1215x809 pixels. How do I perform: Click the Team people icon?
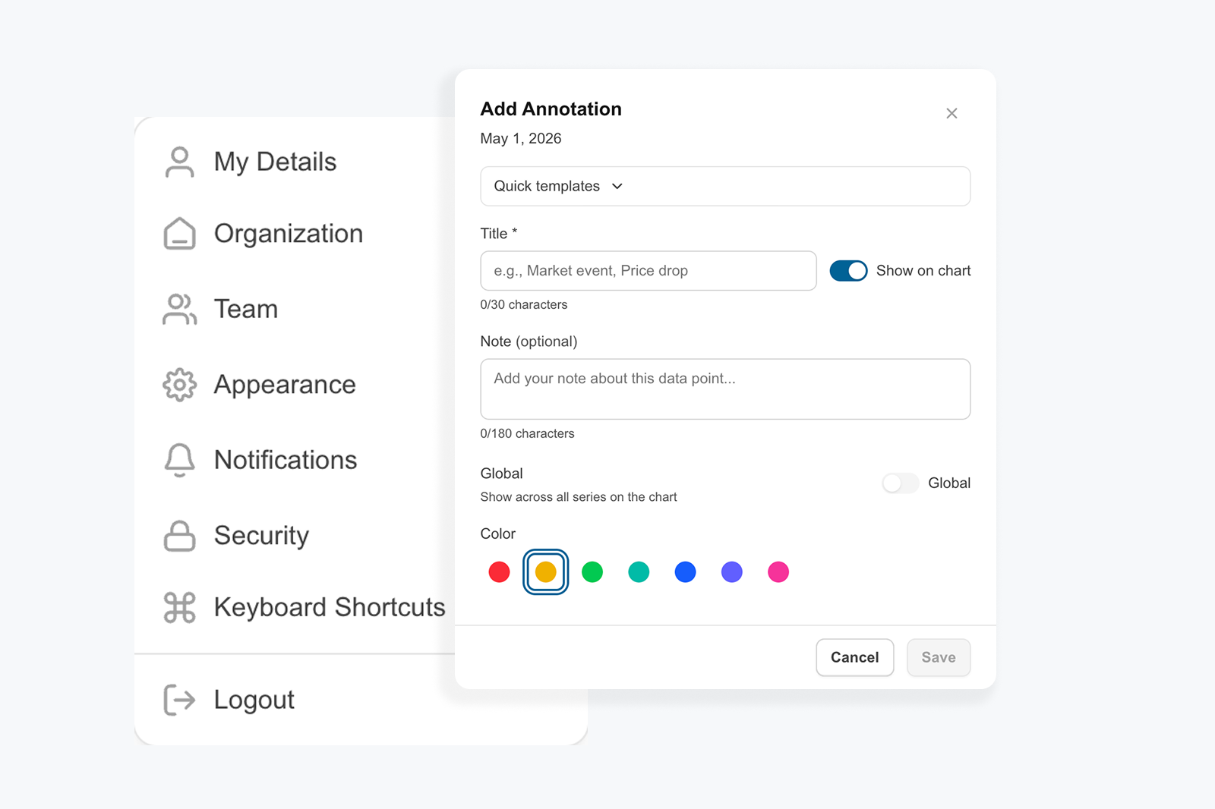tap(179, 309)
